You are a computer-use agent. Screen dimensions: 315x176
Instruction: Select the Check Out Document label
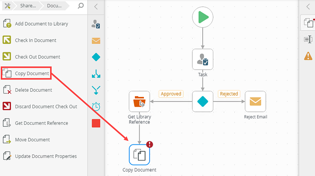coord(37,57)
